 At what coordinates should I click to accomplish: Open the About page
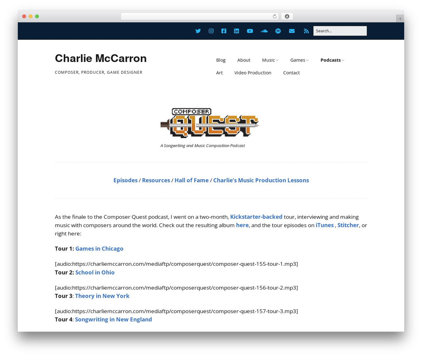[244, 60]
